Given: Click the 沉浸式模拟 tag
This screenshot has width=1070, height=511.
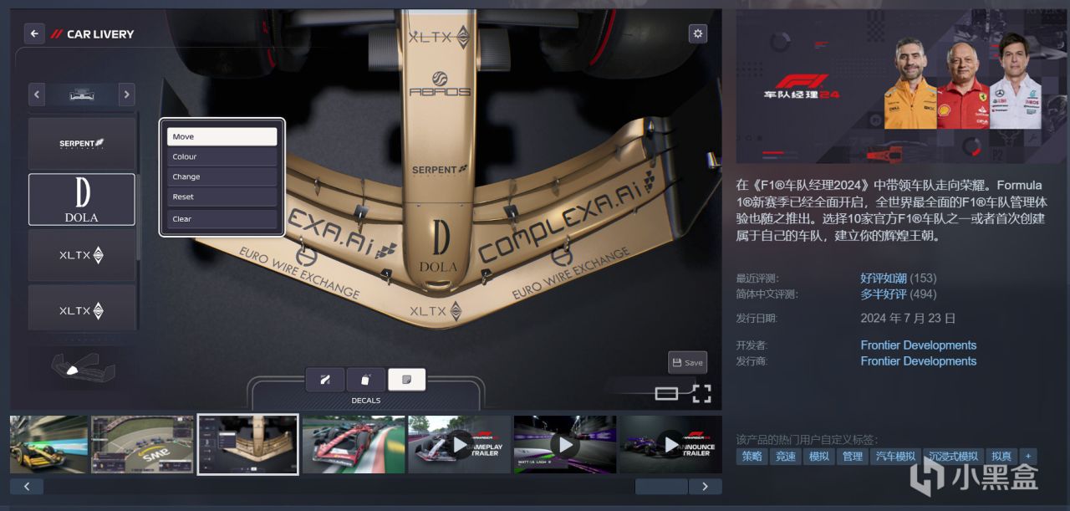Looking at the screenshot, I should (x=954, y=457).
